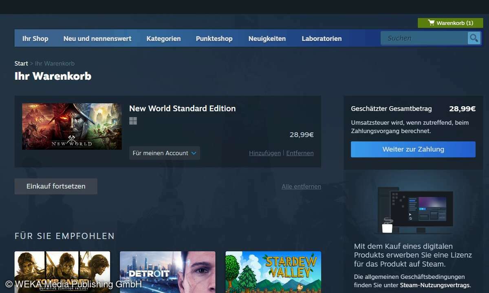Open the Kategorien menu

[163, 39]
